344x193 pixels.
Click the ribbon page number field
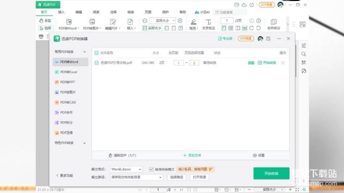coord(227,21)
